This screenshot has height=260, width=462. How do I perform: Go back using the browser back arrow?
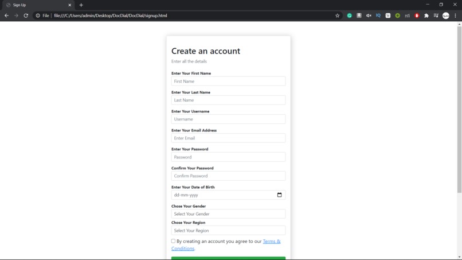tap(6, 15)
